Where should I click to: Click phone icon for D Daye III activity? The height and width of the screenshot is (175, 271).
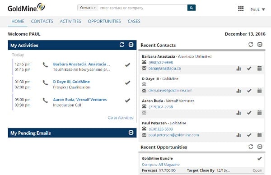pos(45,83)
